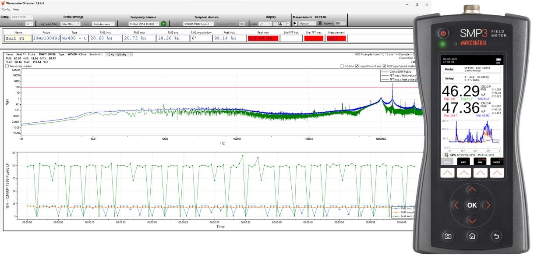Click the save measurement icon
Viewport: 541px width, 255px height.
click(x=320, y=23)
